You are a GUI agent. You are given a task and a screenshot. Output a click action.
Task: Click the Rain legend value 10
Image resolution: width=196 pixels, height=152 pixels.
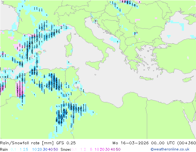point(35,150)
